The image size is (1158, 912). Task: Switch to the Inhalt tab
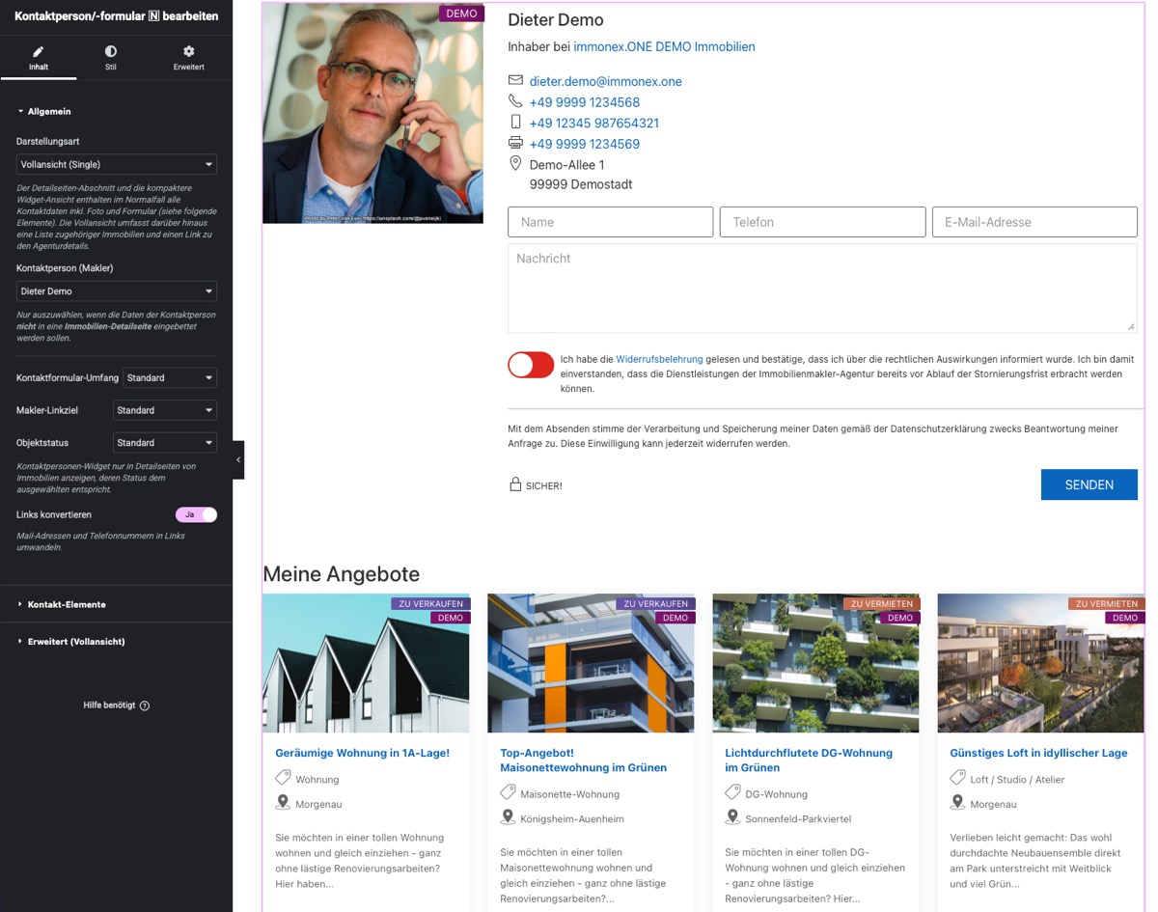39,58
